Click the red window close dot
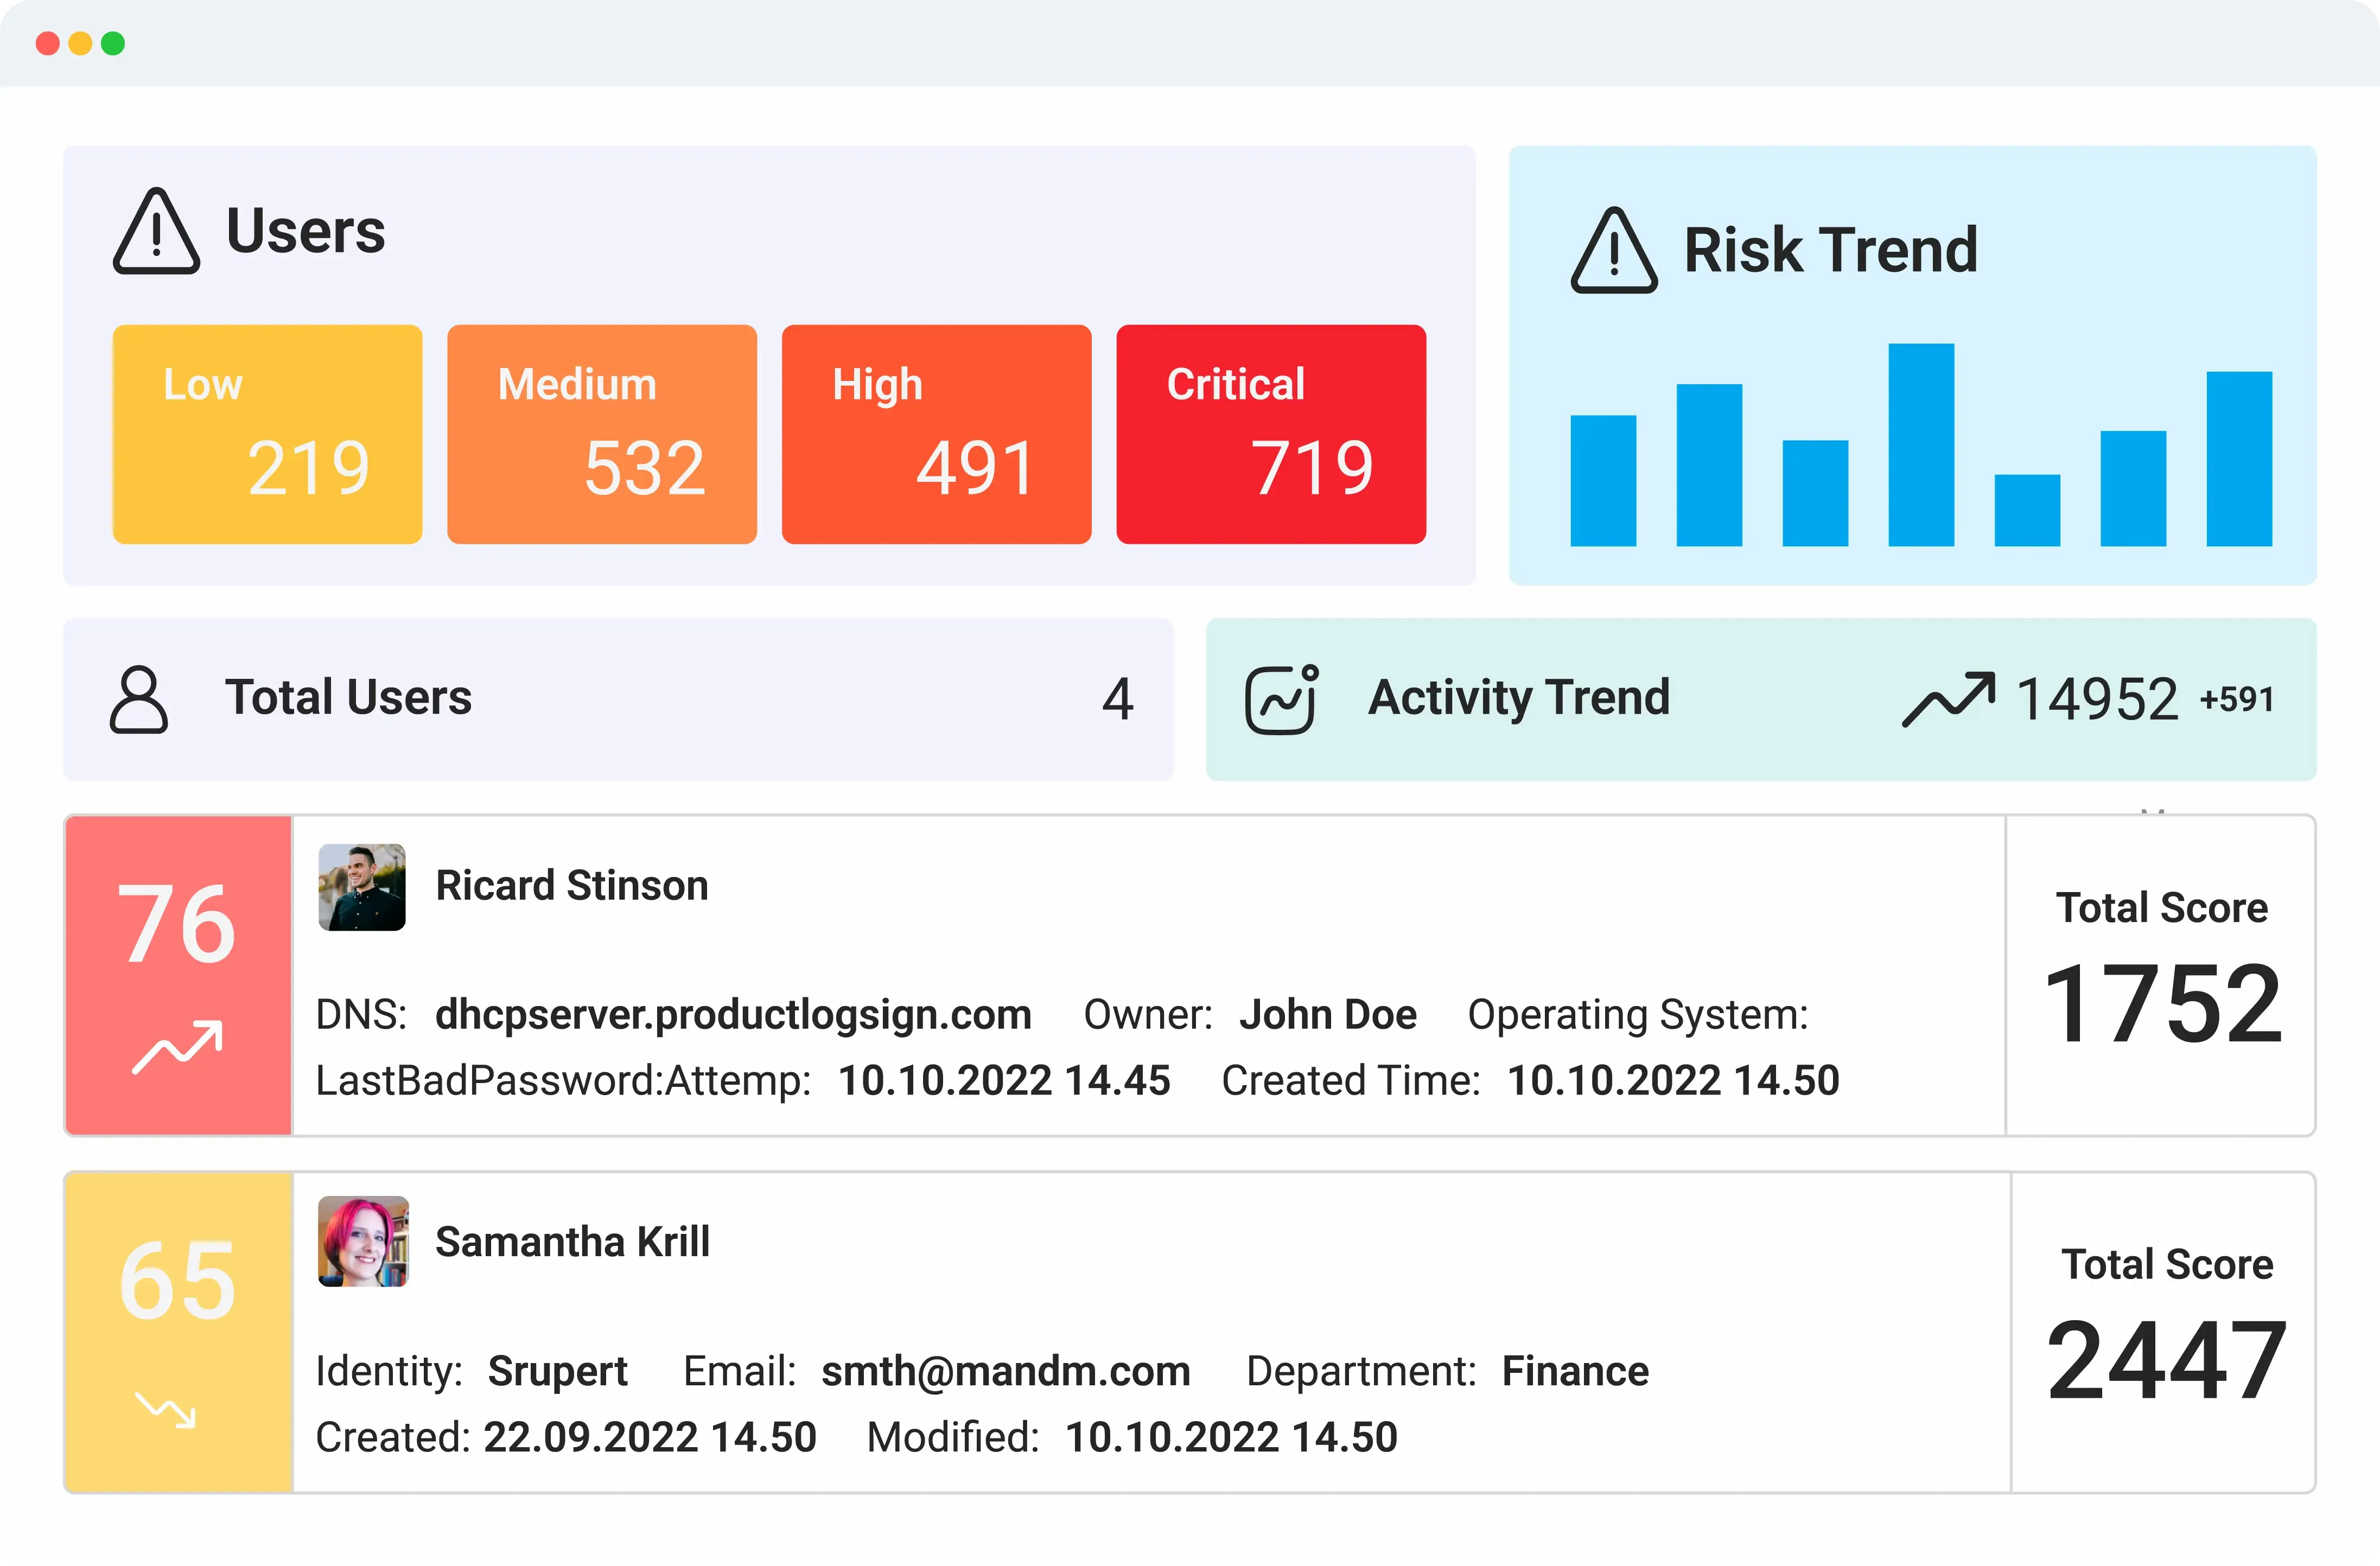The height and width of the screenshot is (1566, 2380). [x=47, y=43]
